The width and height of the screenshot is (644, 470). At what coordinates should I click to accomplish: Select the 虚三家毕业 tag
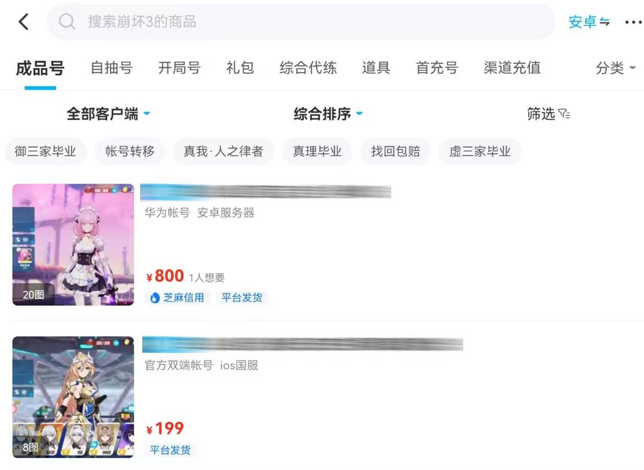click(480, 152)
